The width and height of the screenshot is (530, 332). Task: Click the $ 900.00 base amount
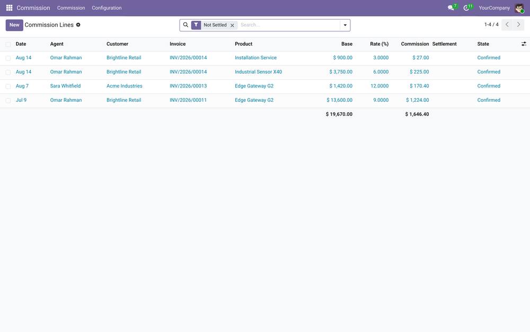point(343,58)
